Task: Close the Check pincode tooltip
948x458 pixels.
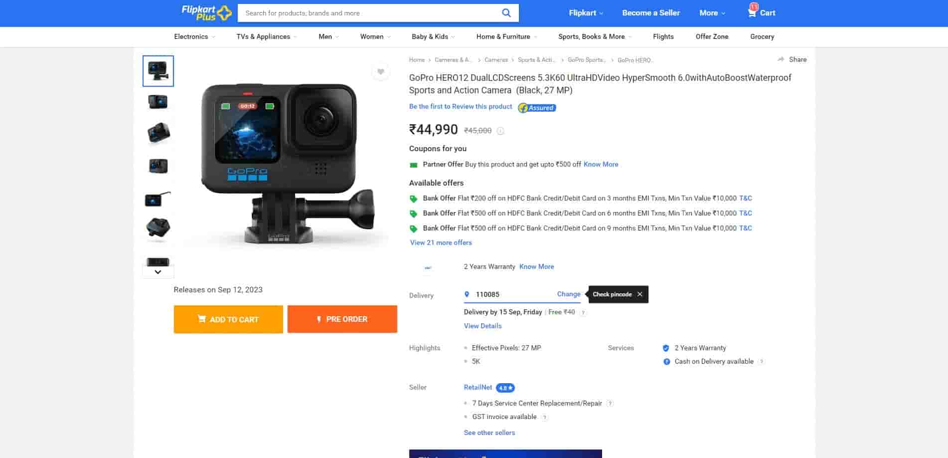Action: click(x=639, y=294)
